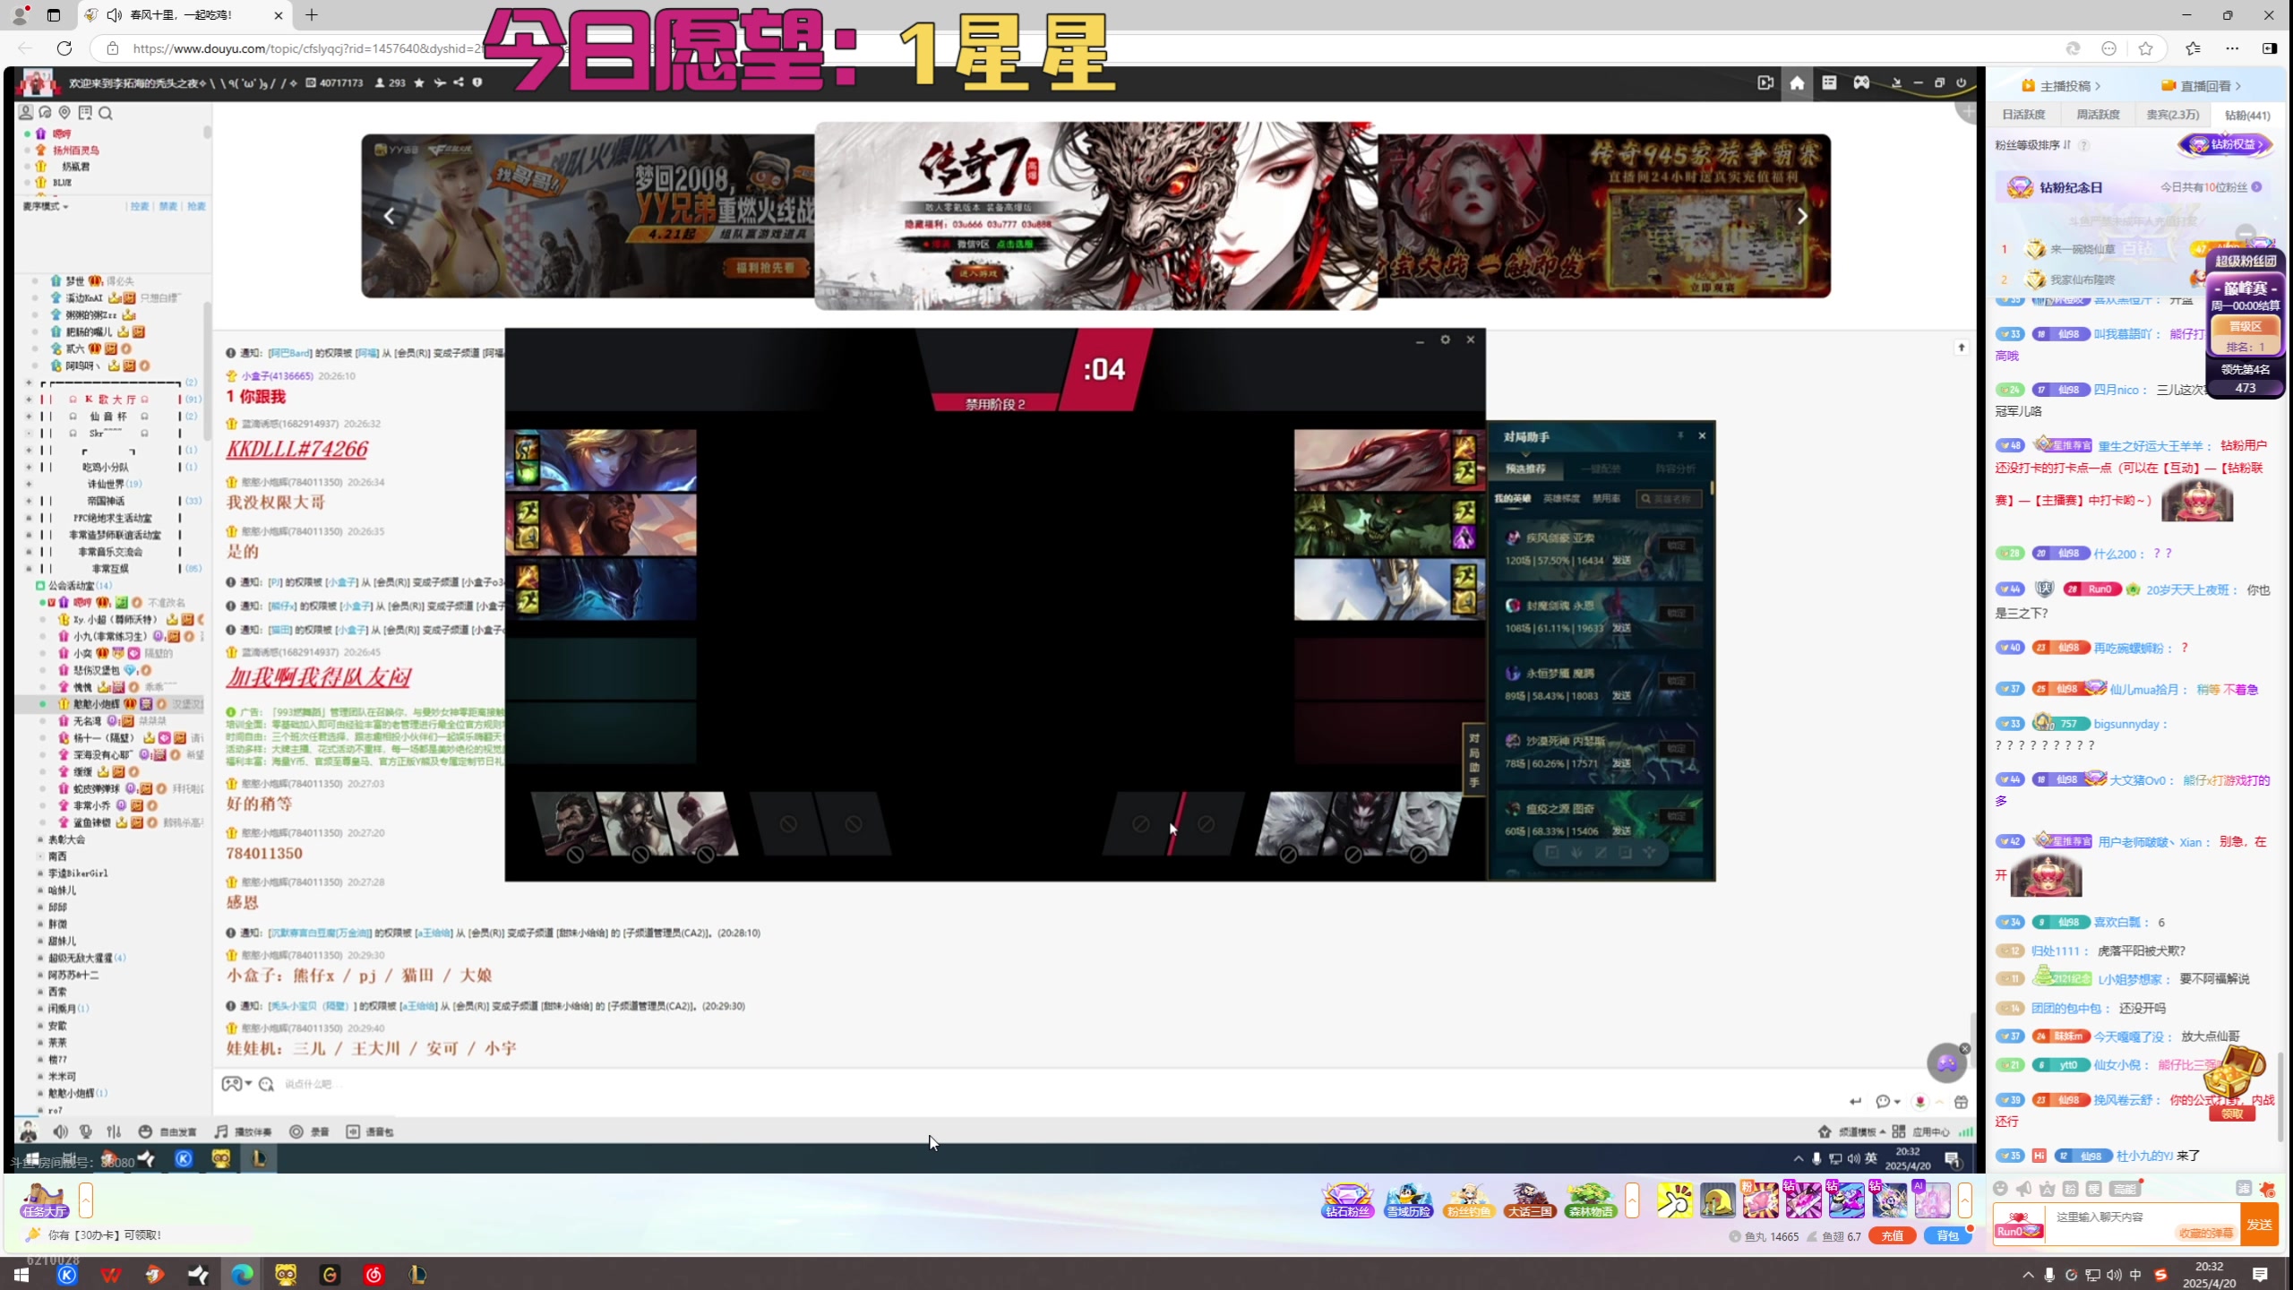Screen dimensions: 2293x1290
Task: Click hero name search field
Action: tap(1669, 498)
